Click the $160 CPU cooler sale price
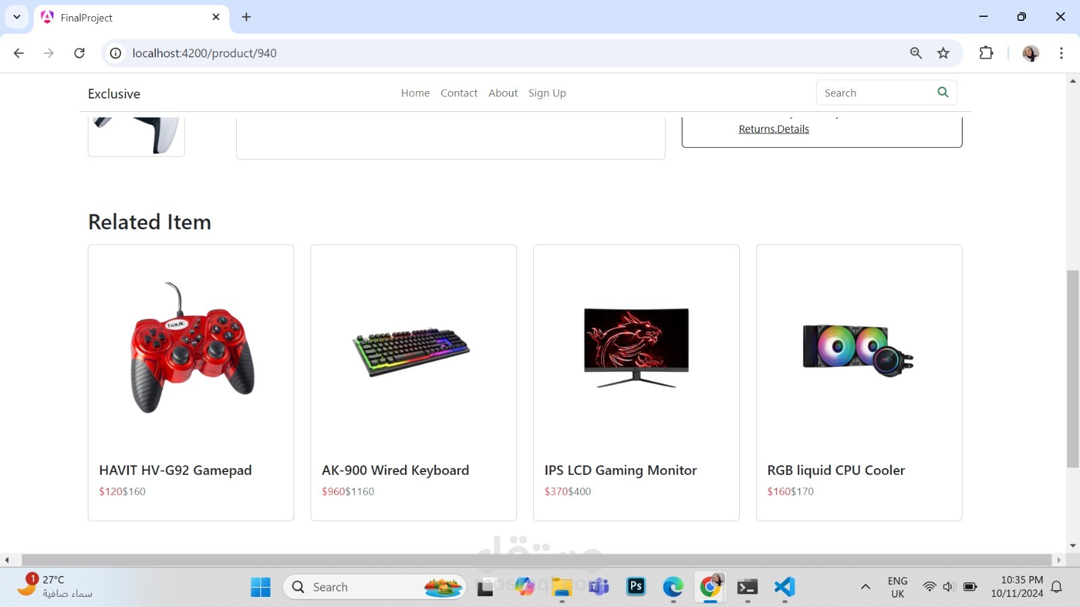1080x607 pixels. tap(779, 492)
